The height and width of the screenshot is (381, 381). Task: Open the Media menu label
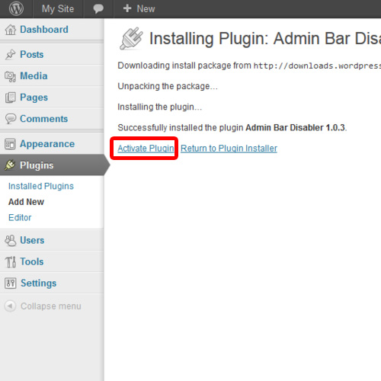coord(34,76)
